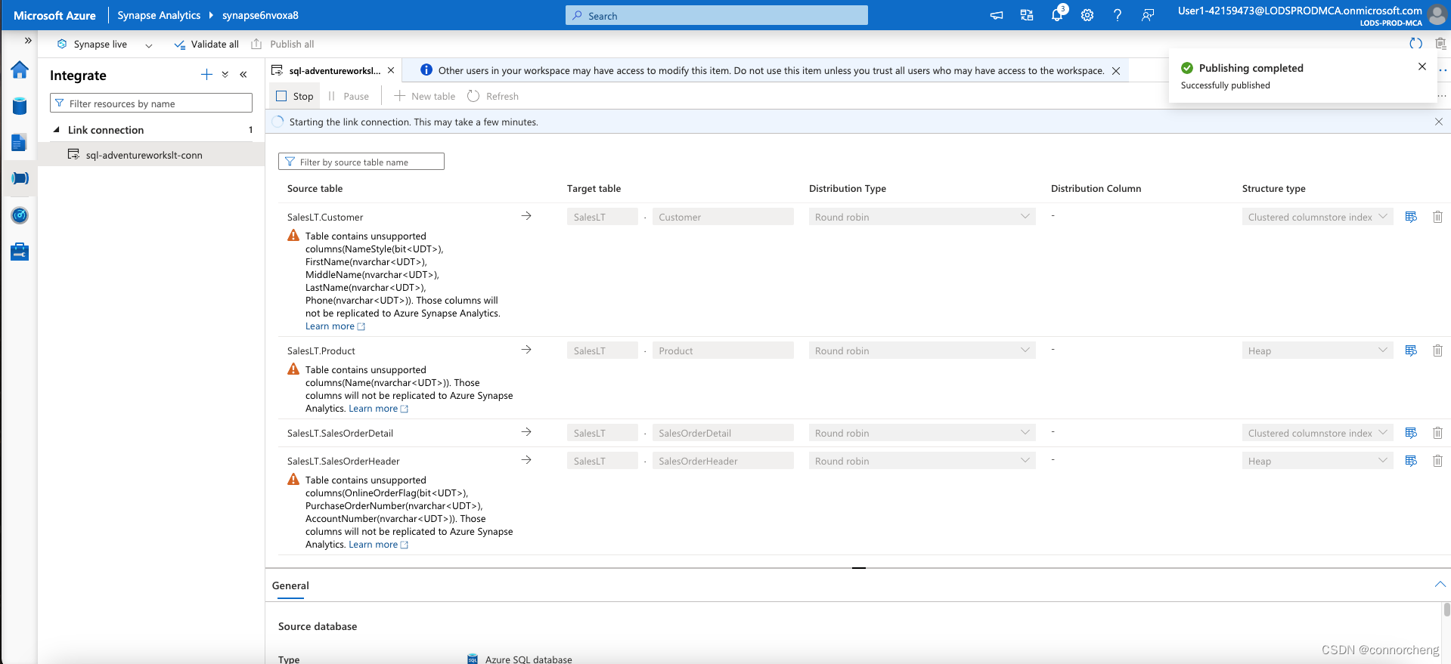
Task: Dismiss the starting link connection message
Action: point(1439,122)
